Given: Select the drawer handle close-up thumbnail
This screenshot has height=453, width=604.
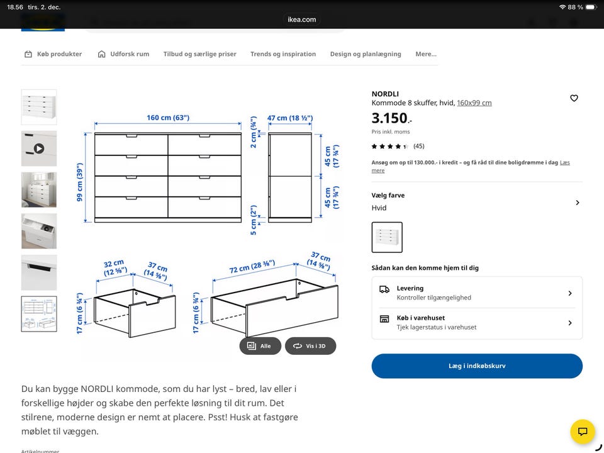Looking at the screenshot, I should (39, 272).
